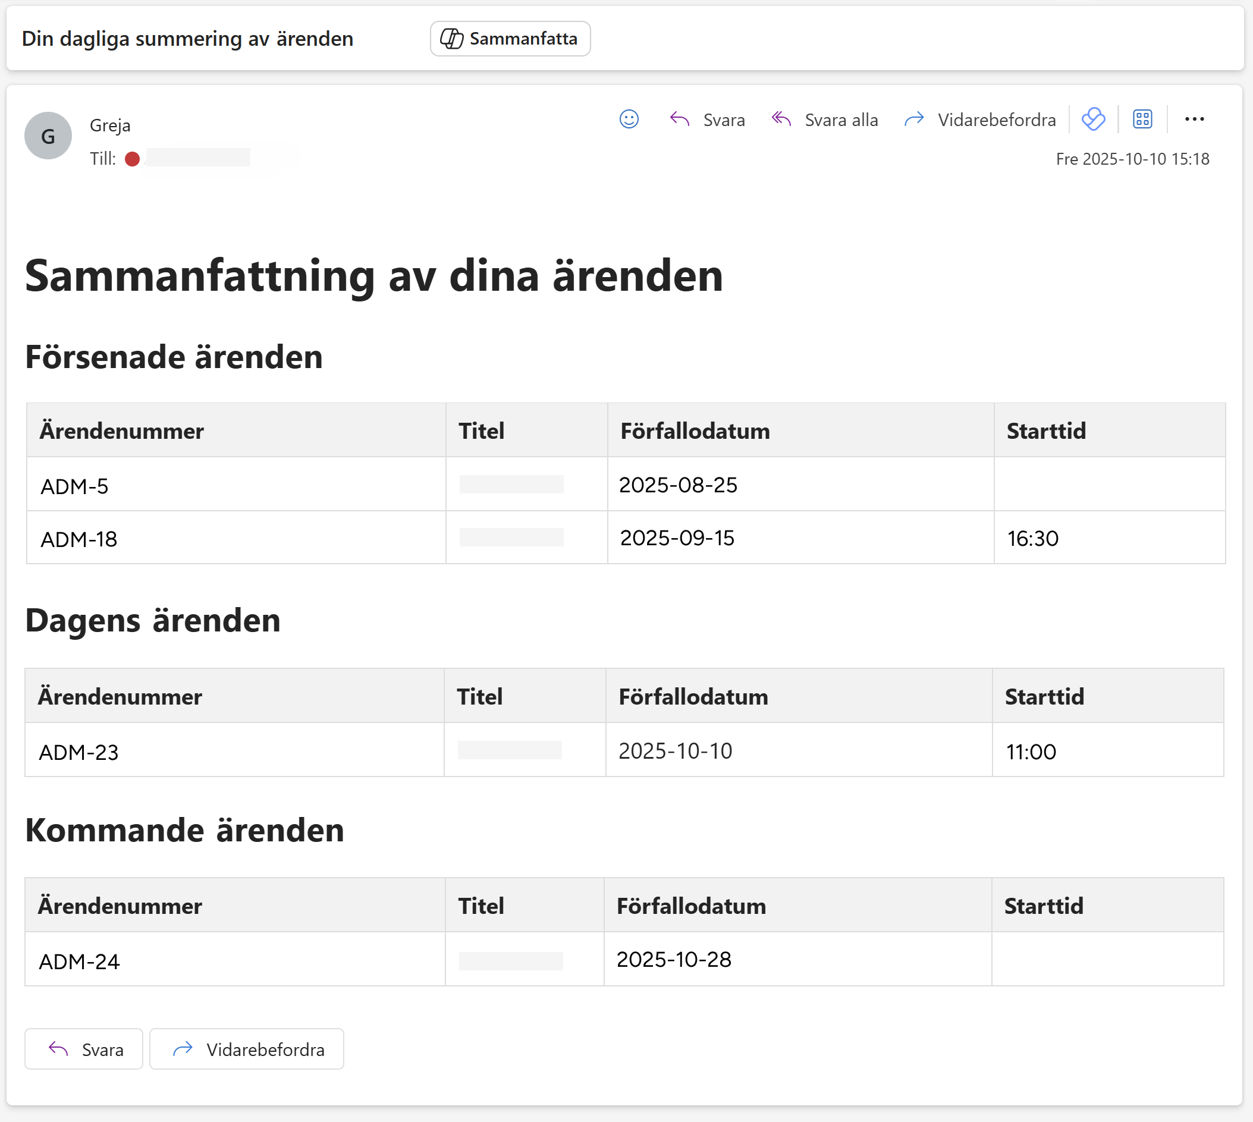Click the email subject line text

point(187,39)
